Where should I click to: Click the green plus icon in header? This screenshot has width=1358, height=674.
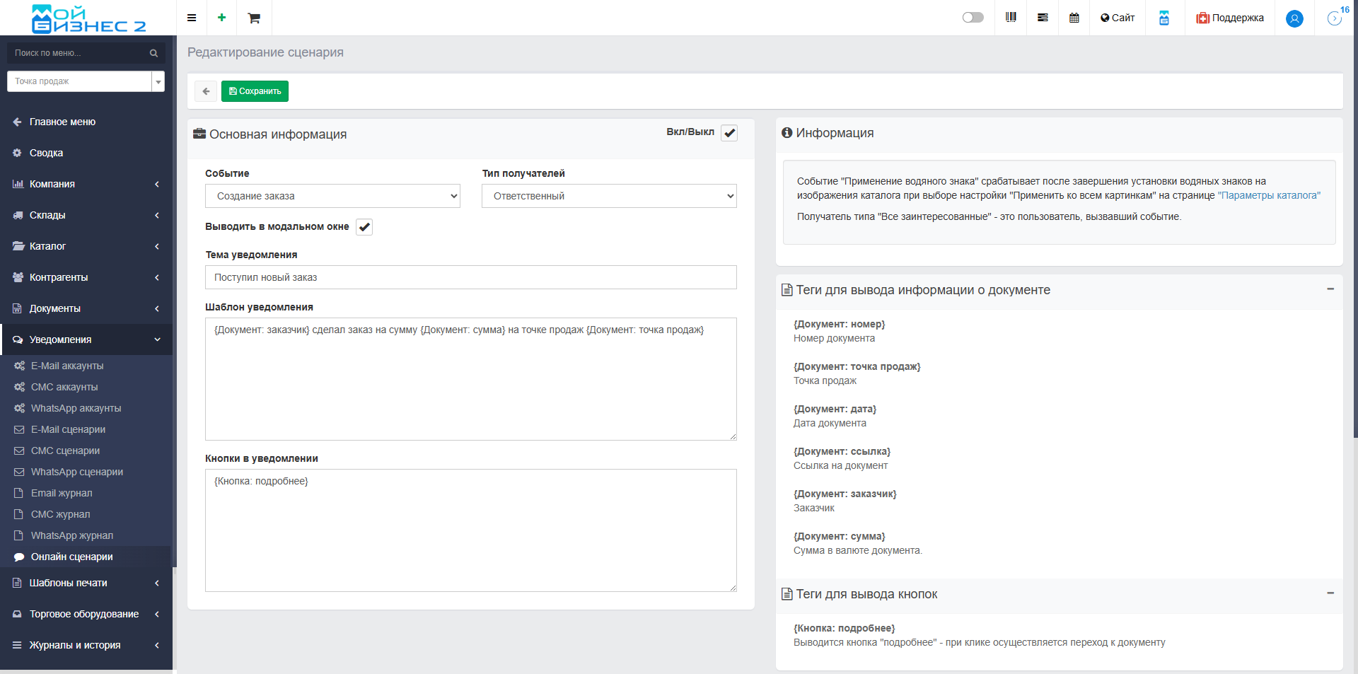tap(222, 18)
